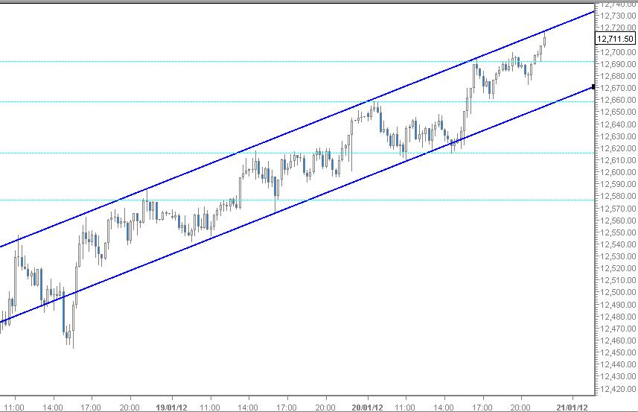638x412 pixels.
Task: Click the 12,730.00 price axis label
Action: click(618, 16)
